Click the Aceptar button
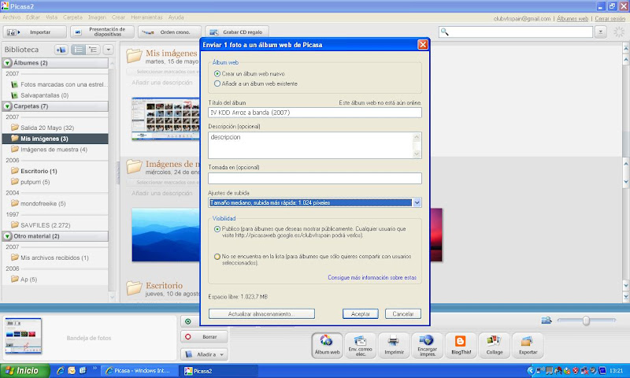The image size is (630, 378). tap(361, 313)
